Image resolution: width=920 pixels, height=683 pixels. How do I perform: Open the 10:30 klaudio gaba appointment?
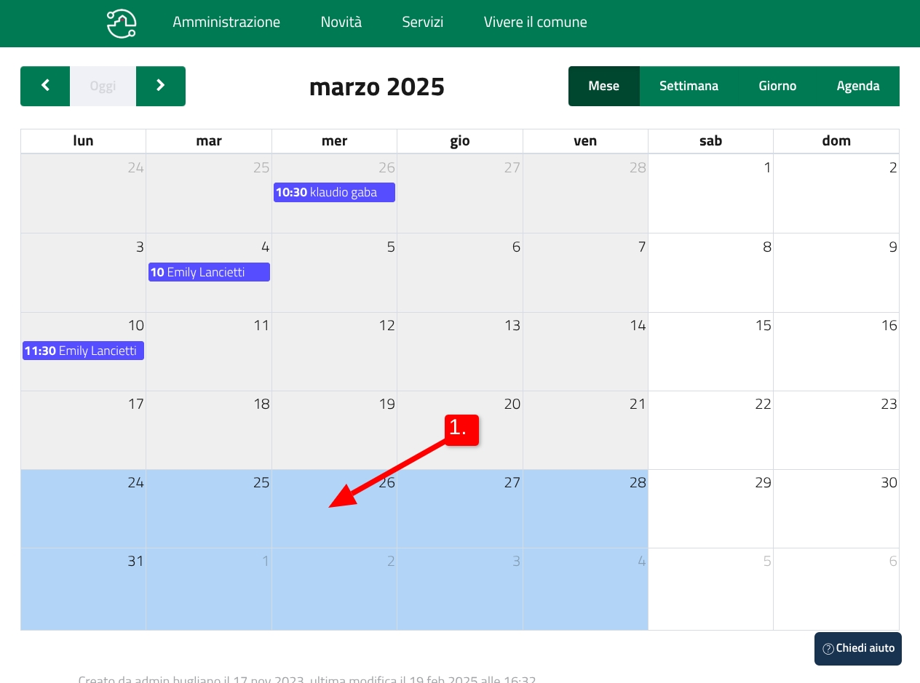334,193
